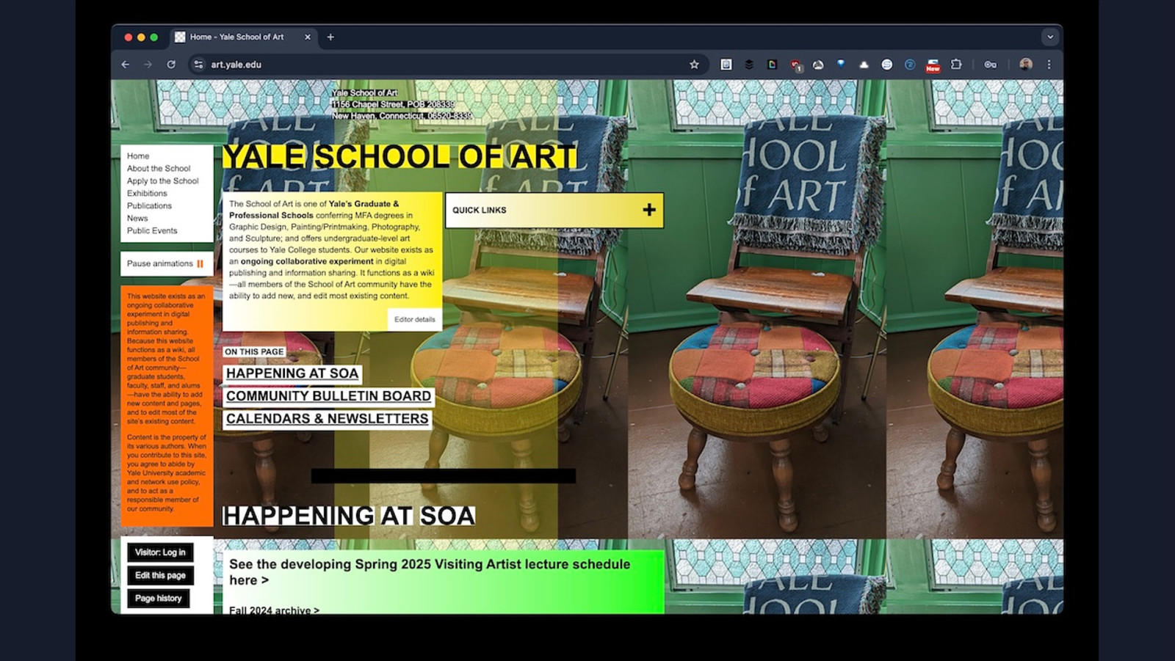Open the blue circle question extension
Image resolution: width=1175 pixels, height=661 pixels.
click(910, 65)
